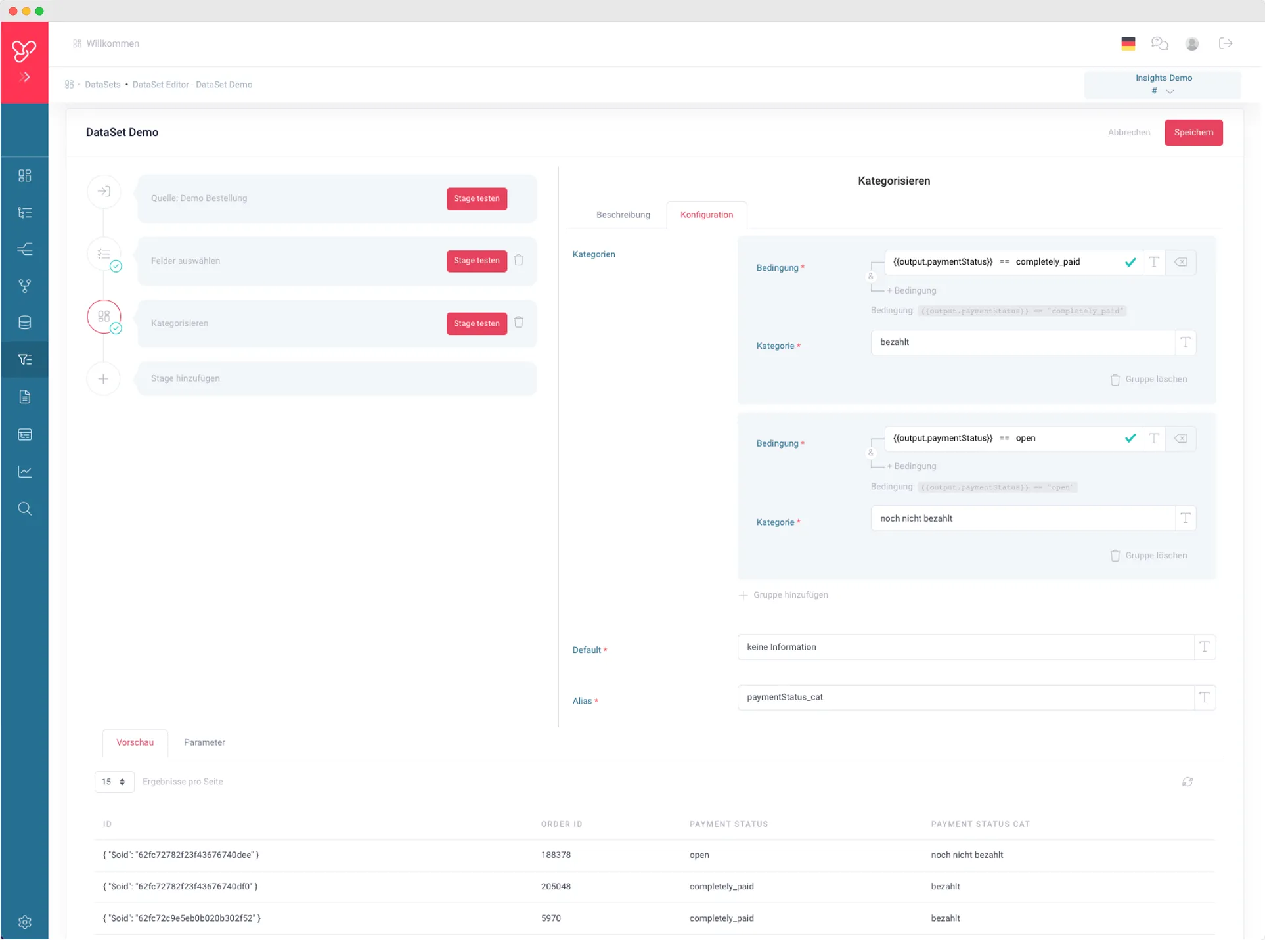Open the Insights Demo workspace dropdown

[x=1163, y=85]
